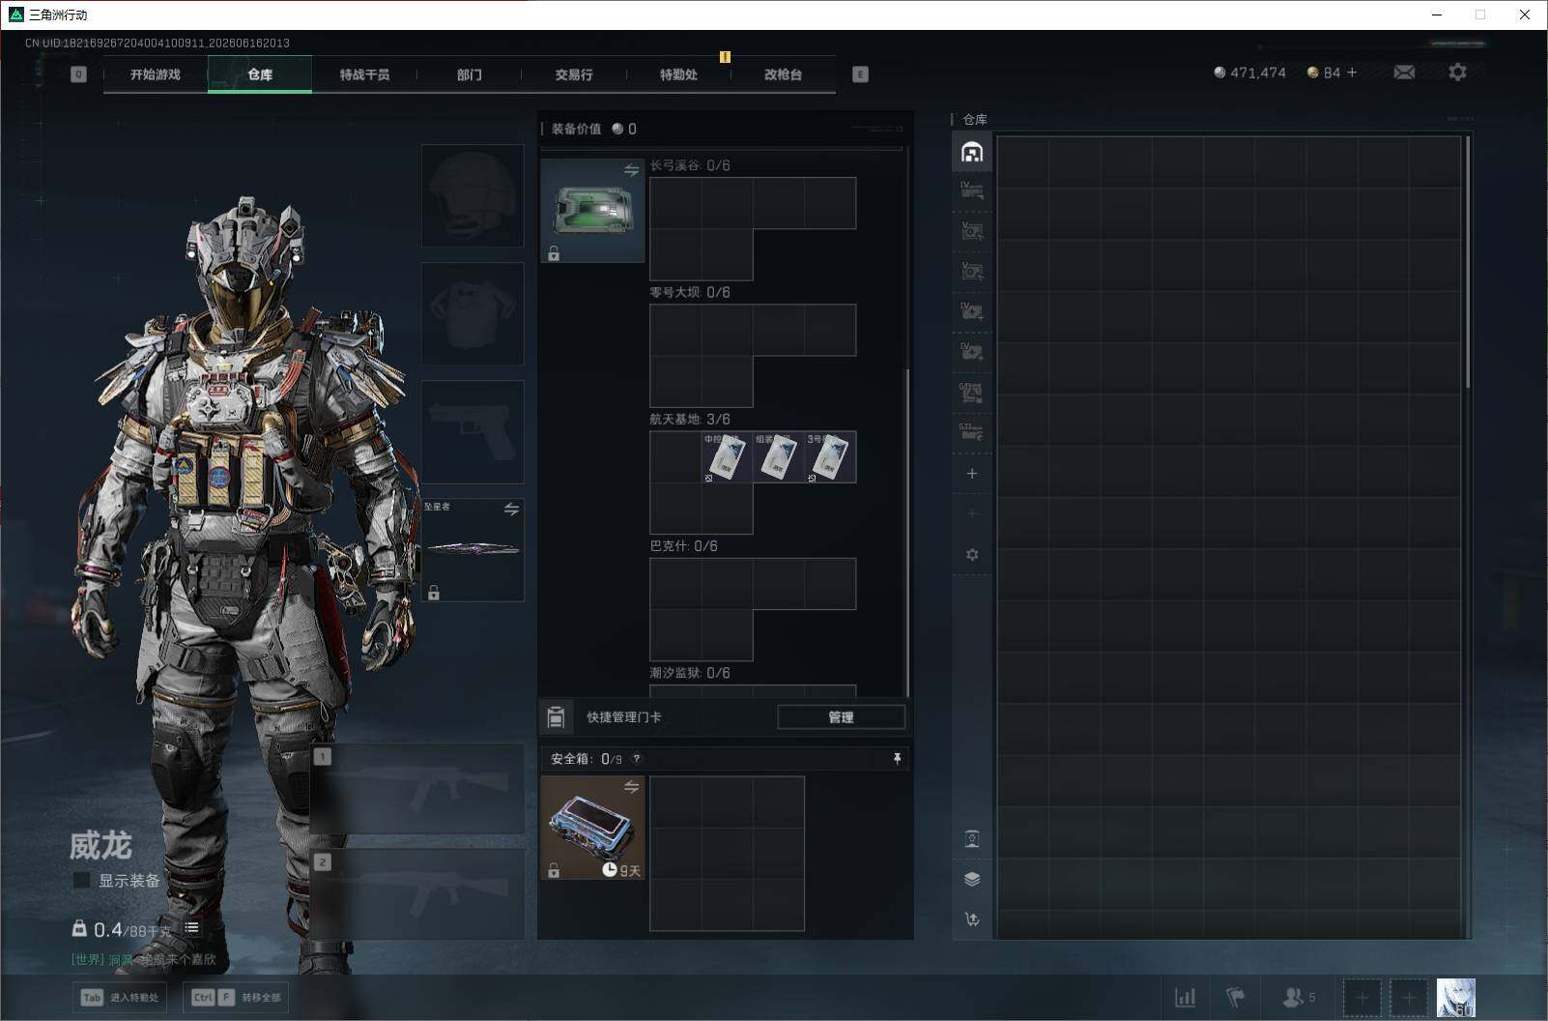Screen dimensions: 1548x1021
Task: Click the friends icon at bottom
Action: pos(1298,997)
